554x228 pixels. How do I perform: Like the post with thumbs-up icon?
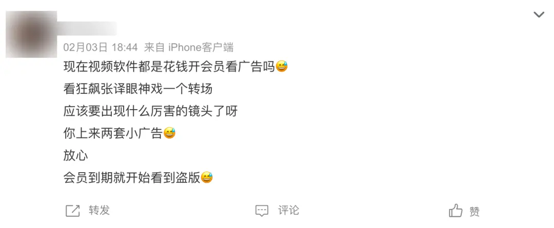point(456,211)
